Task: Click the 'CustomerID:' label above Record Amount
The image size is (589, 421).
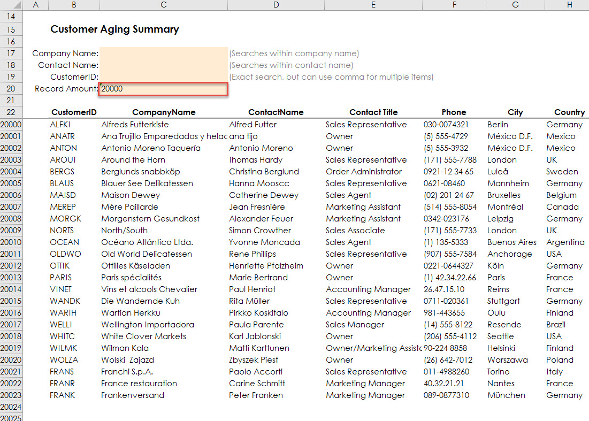Action: (74, 76)
